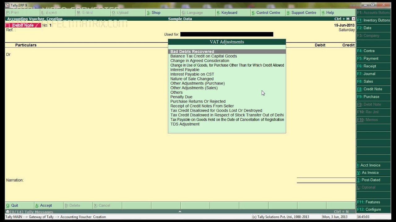Pick Tax Credit Disallowed for Goods Lost
This screenshot has height=222, width=396.
(x=216, y=110)
